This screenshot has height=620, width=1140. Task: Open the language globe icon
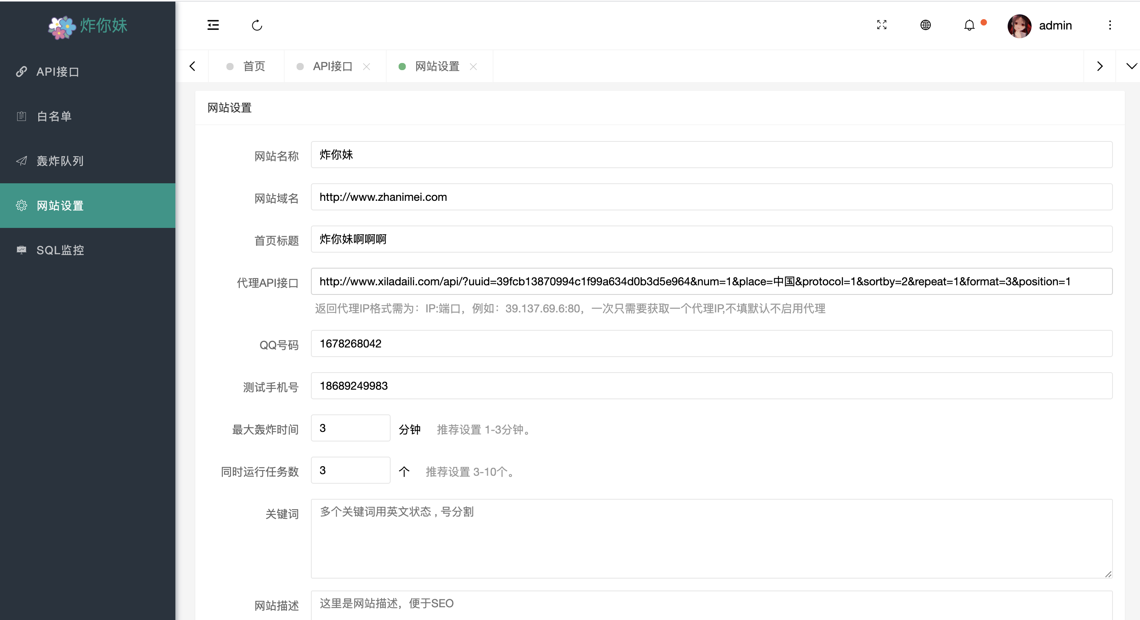(x=925, y=25)
